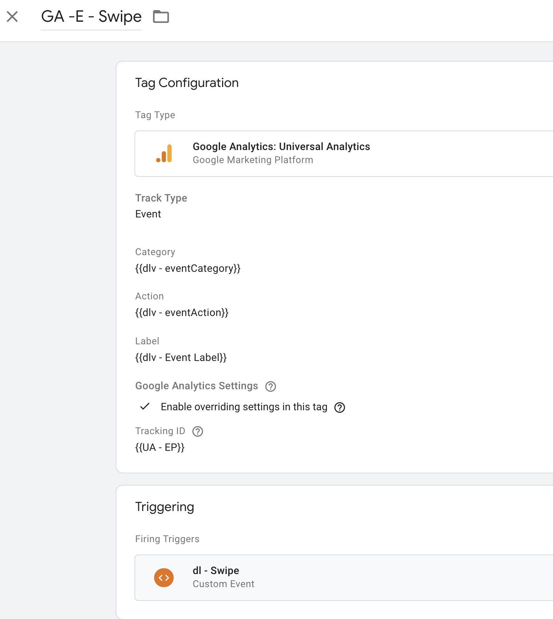Click the Action value {{dlv - eventAction}}
This screenshot has width=553, height=619.
182,312
